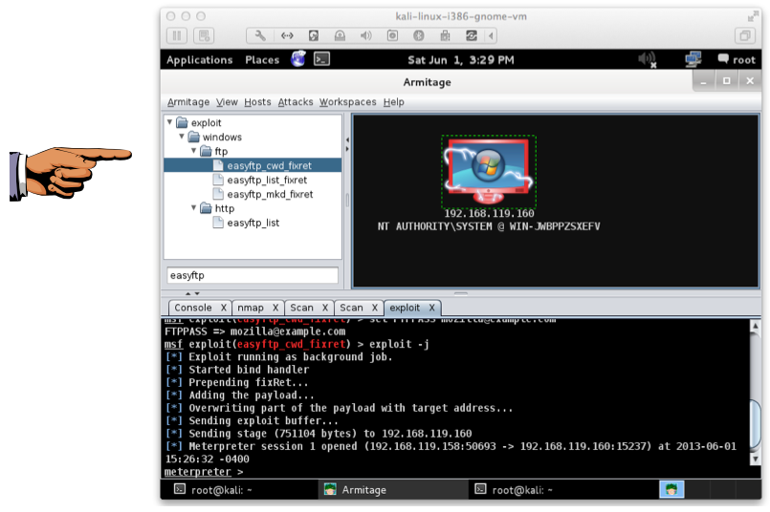This screenshot has width=770, height=512.
Task: Click the pane divider arrows above tabs
Action: [x=192, y=294]
